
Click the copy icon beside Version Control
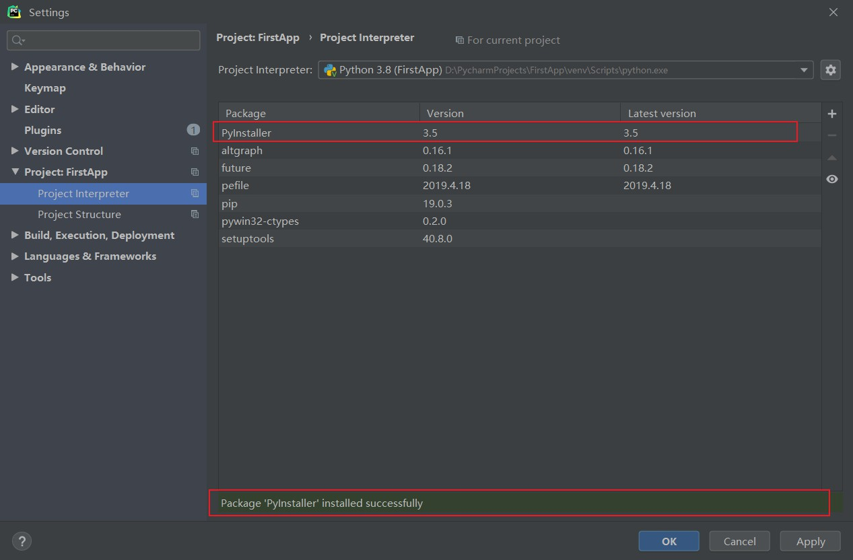[x=195, y=151]
